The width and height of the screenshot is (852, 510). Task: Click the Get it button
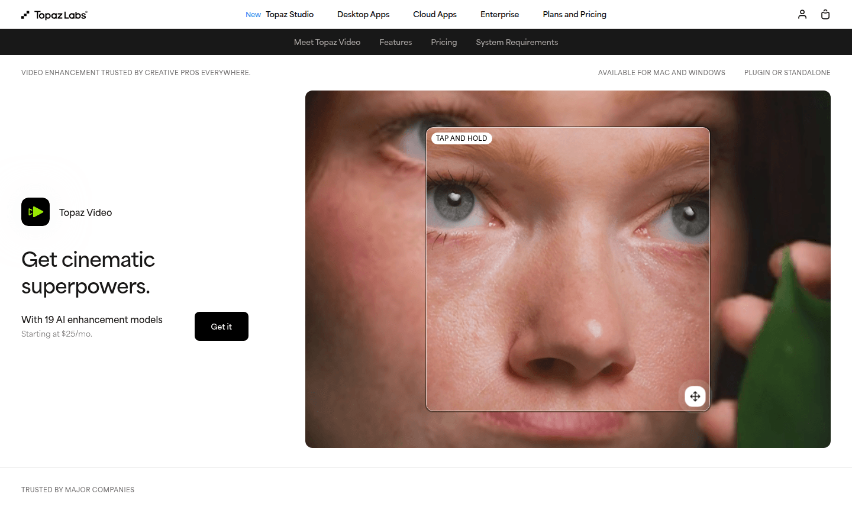click(221, 326)
